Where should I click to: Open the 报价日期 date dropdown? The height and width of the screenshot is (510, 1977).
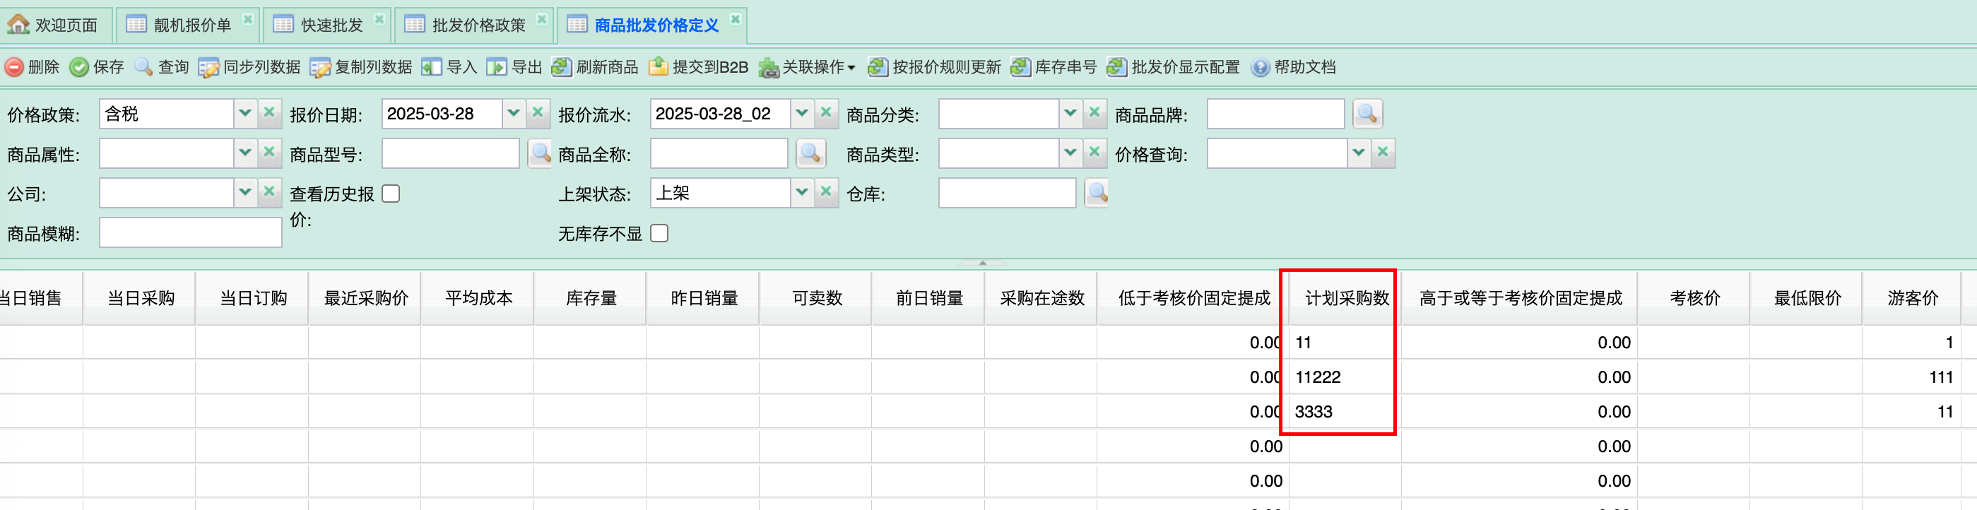click(514, 114)
